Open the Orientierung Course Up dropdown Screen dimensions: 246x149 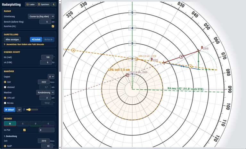pyautogui.click(x=41, y=16)
